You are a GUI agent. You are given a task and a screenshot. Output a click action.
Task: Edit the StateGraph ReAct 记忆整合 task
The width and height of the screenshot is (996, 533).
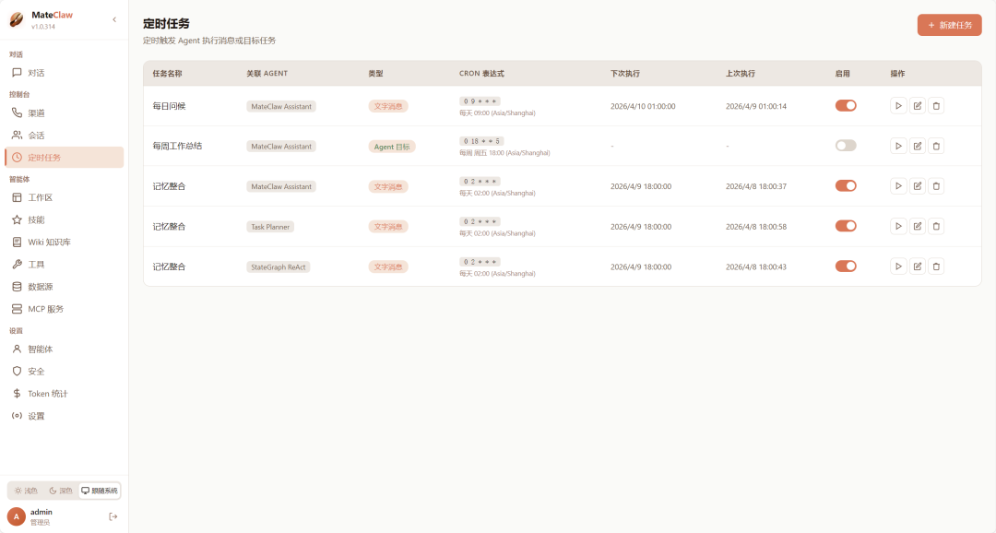[918, 266]
